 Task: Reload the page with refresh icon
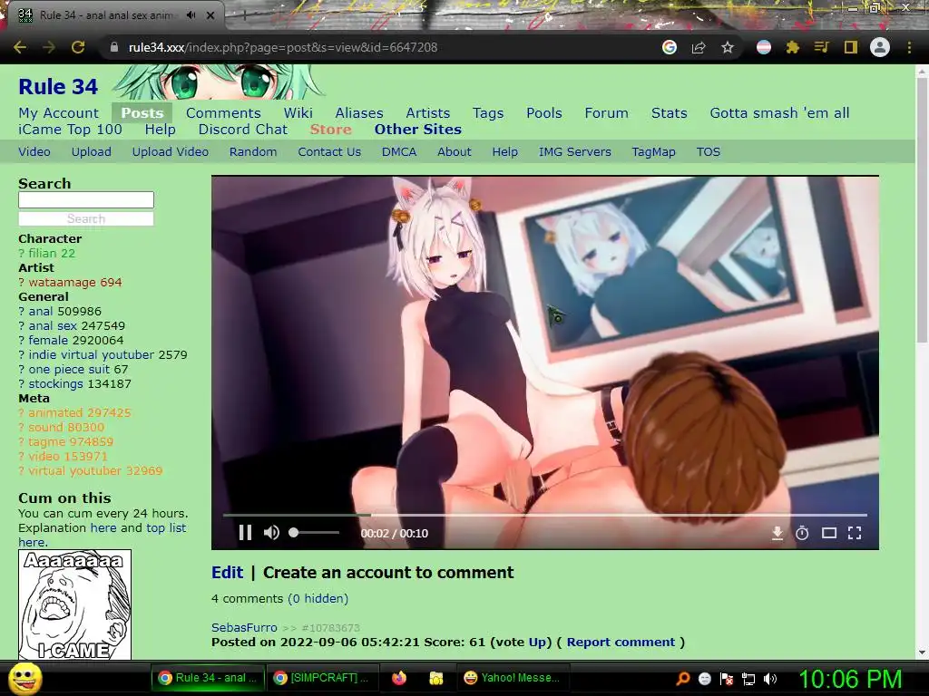coord(78,47)
